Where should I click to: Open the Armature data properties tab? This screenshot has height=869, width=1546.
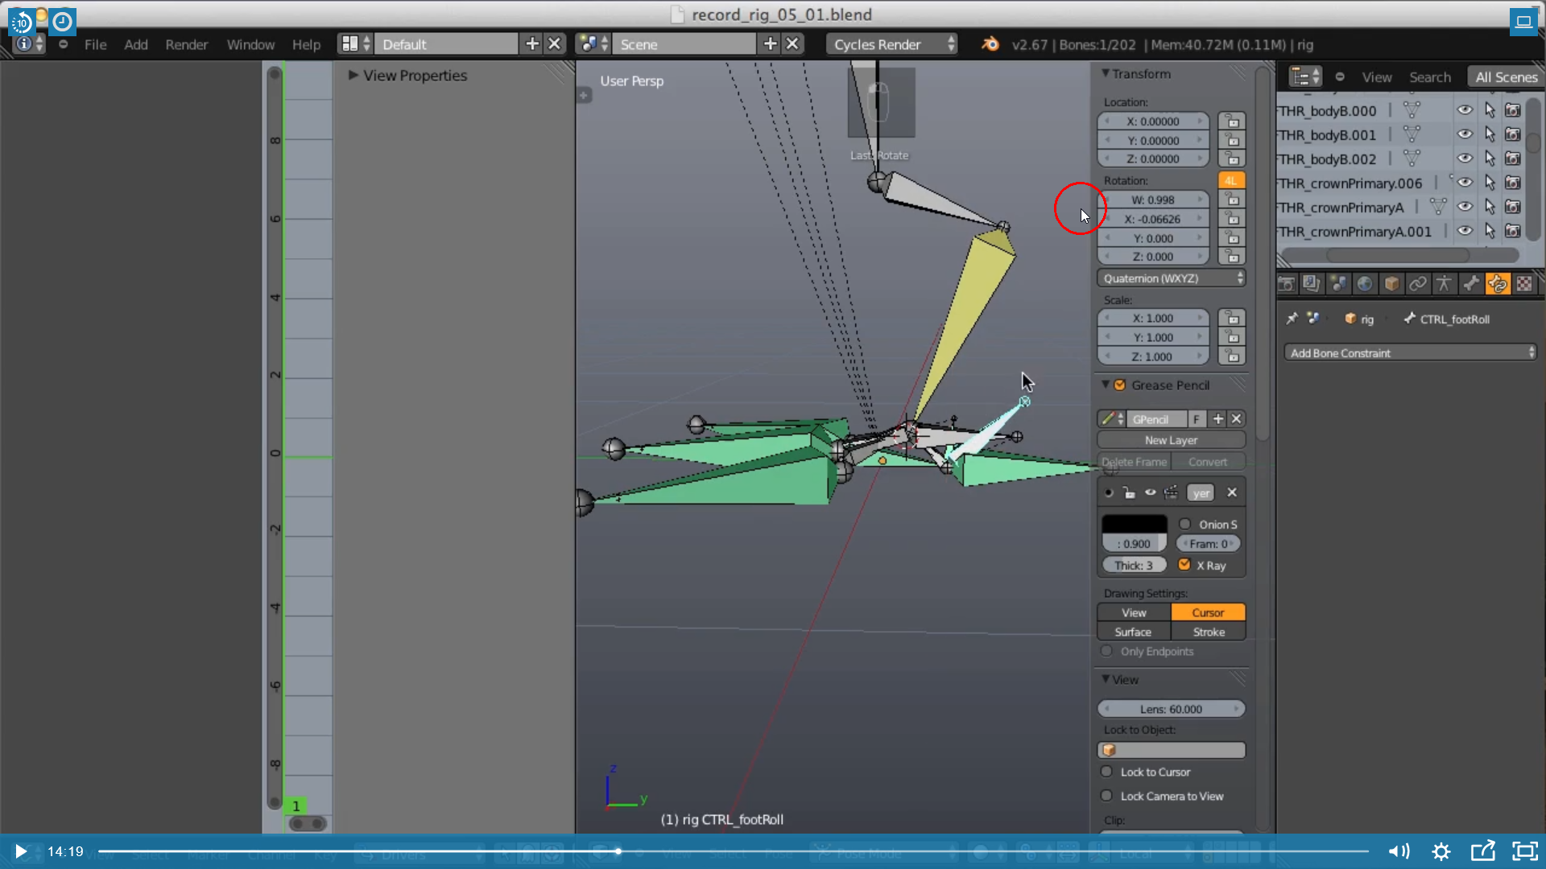[1445, 284]
